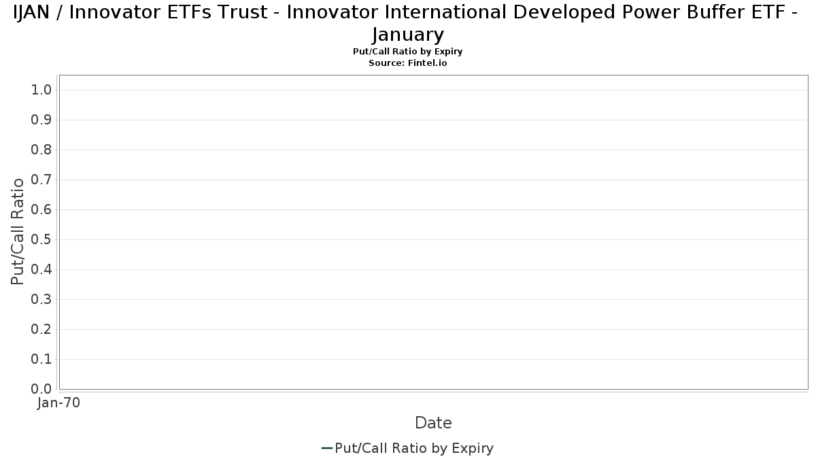Click the 0.5 y-axis tick label
Screen dimensions: 816x459
41,239
